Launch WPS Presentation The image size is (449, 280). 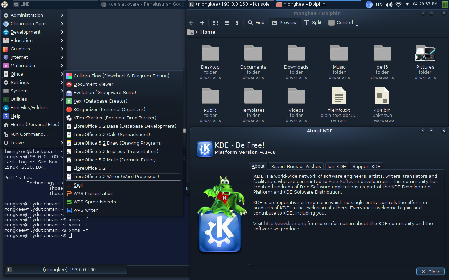coord(123,194)
